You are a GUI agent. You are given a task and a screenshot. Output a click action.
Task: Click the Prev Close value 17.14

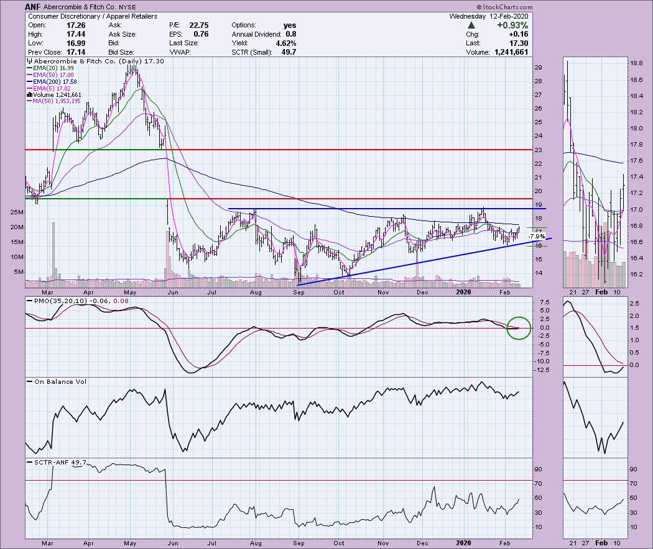[x=76, y=52]
